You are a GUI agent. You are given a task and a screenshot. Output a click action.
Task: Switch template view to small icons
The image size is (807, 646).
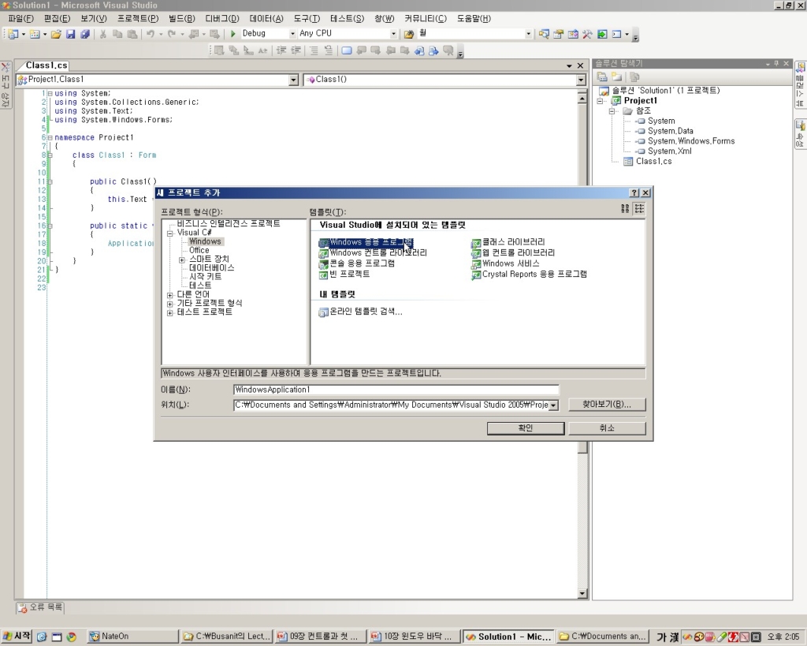tap(640, 208)
